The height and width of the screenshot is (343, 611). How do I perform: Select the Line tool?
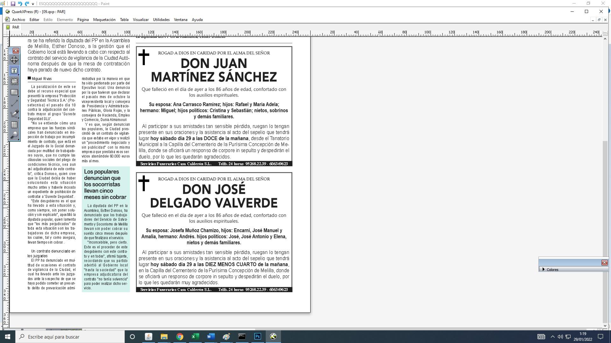(x=14, y=103)
